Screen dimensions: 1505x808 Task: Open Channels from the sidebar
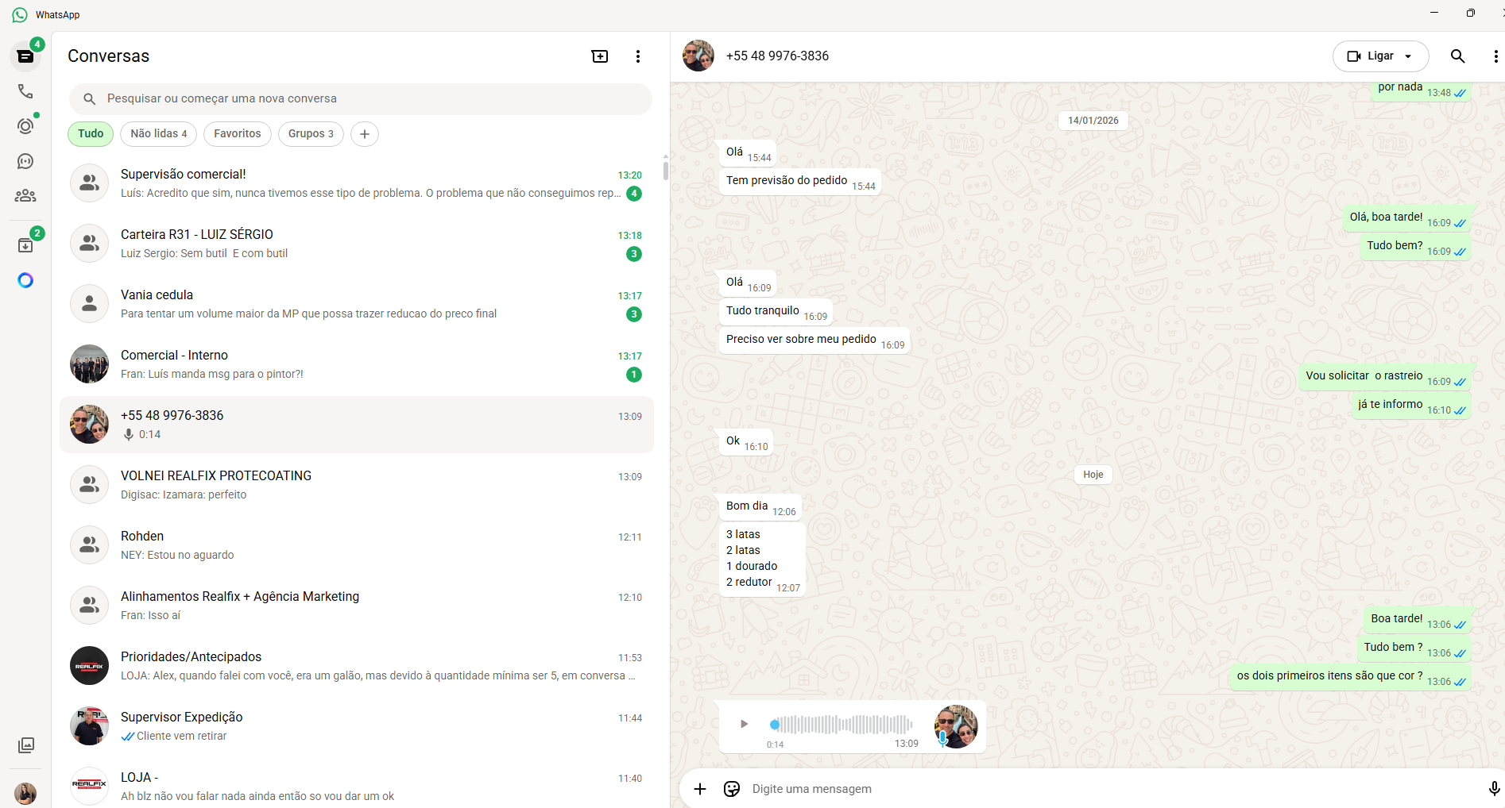coord(25,161)
